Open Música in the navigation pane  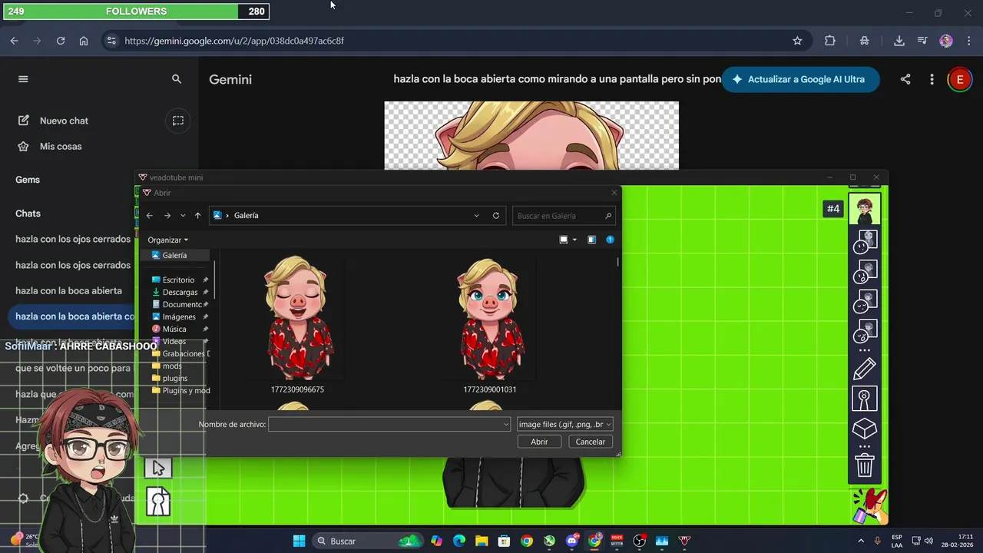tap(174, 329)
